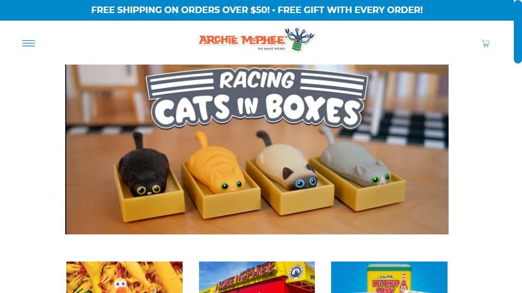Open the Ketchup Candy product tile
This screenshot has height=293, width=522.
[x=389, y=277]
